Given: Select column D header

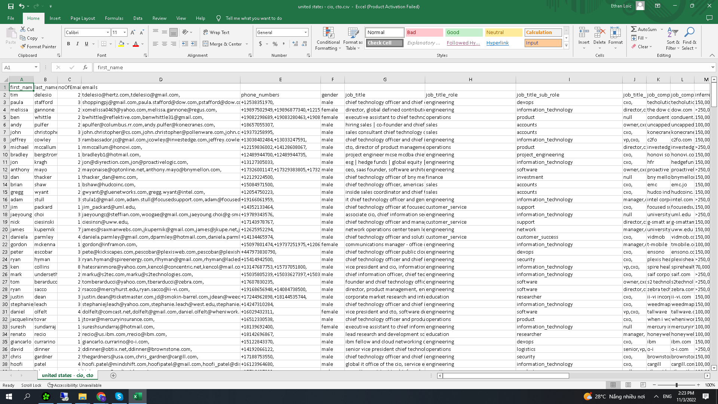Looking at the screenshot, I should pos(161,79).
